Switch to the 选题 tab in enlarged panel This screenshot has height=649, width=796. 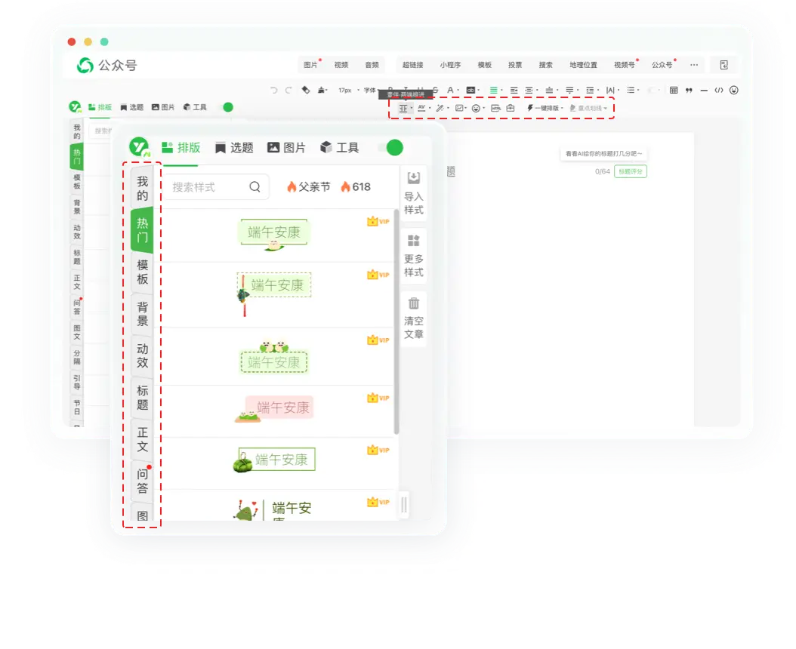tap(233, 148)
